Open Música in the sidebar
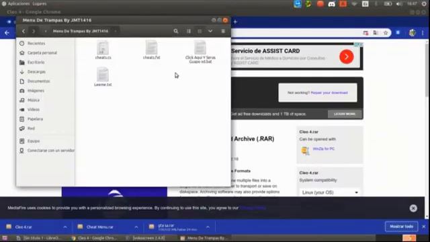430x242 pixels. pos(34,100)
